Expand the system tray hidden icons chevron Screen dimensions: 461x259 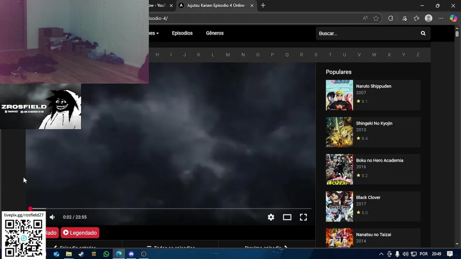coord(381,254)
